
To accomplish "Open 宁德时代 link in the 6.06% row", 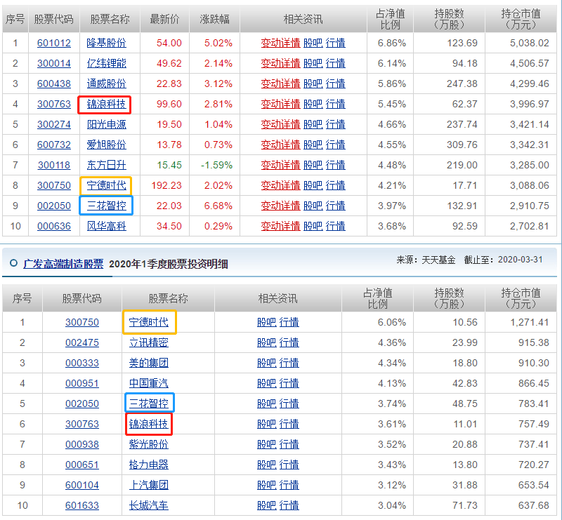I will tap(149, 322).
